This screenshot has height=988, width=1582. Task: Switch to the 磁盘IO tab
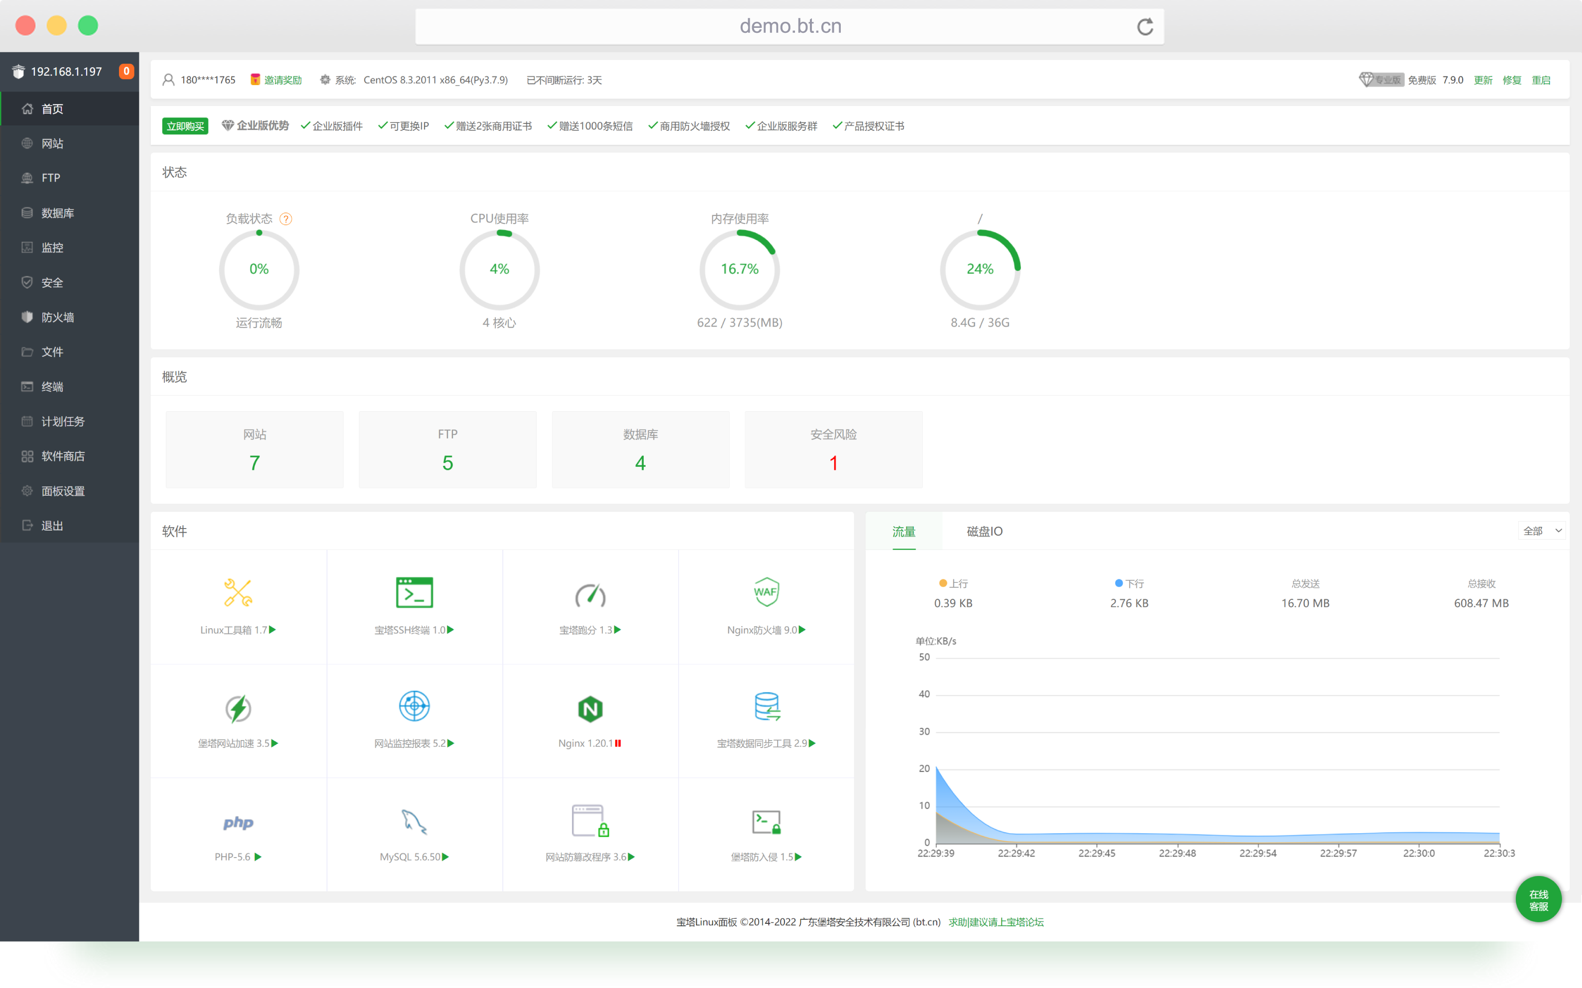pyautogui.click(x=984, y=531)
